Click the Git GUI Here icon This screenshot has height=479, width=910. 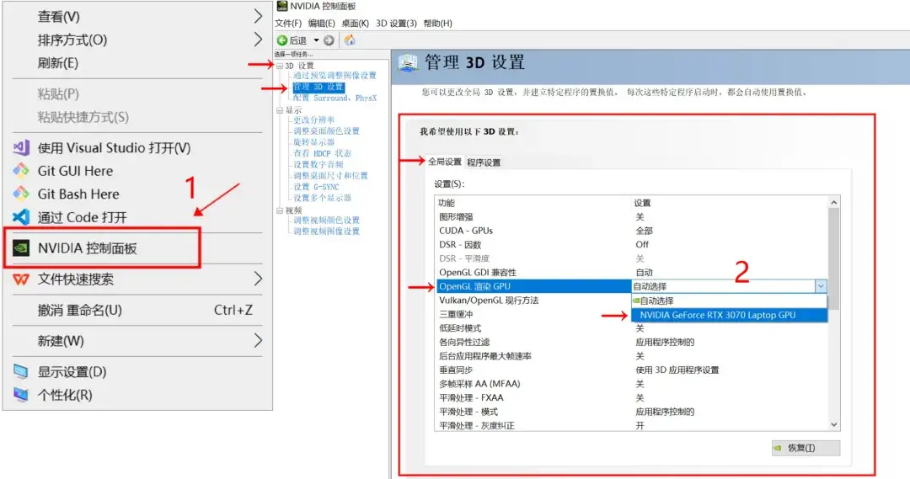(x=21, y=171)
